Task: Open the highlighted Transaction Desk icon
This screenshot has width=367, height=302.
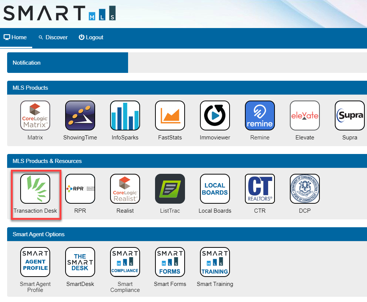Action: [35, 189]
